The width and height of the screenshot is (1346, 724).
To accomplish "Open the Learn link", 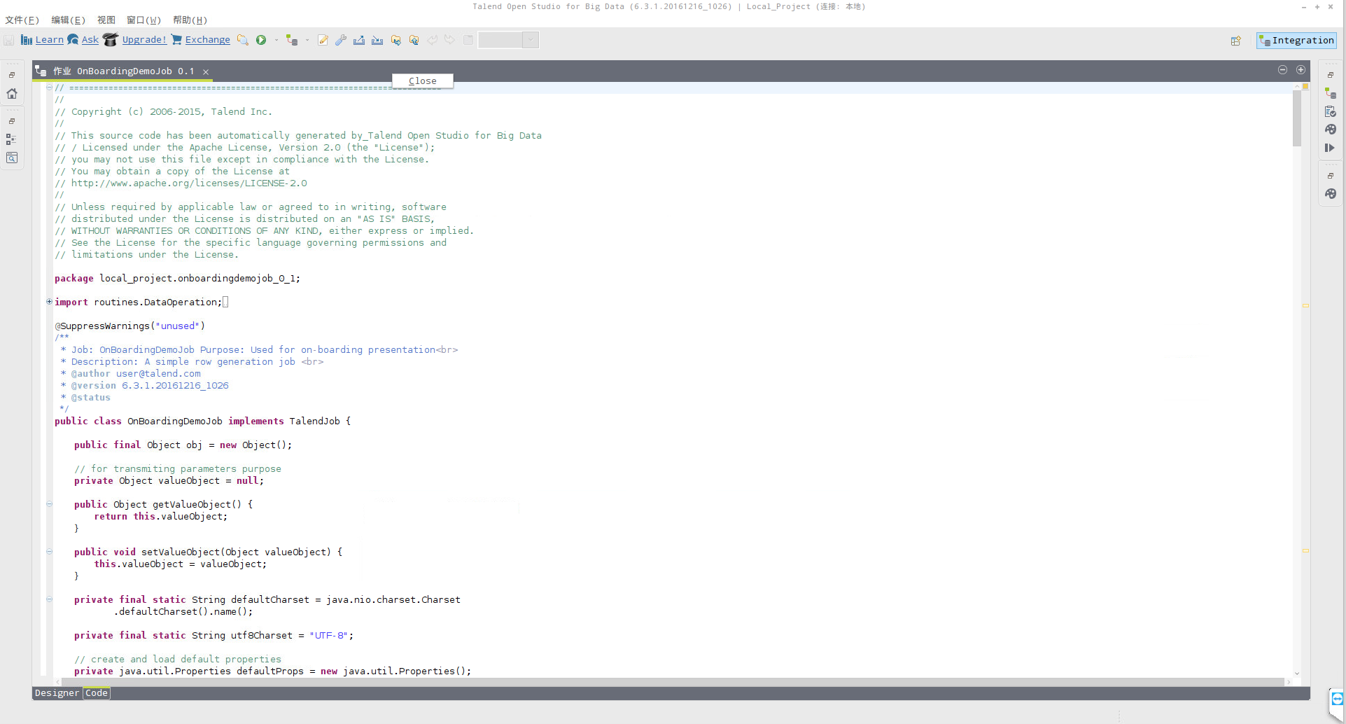I will tap(49, 40).
